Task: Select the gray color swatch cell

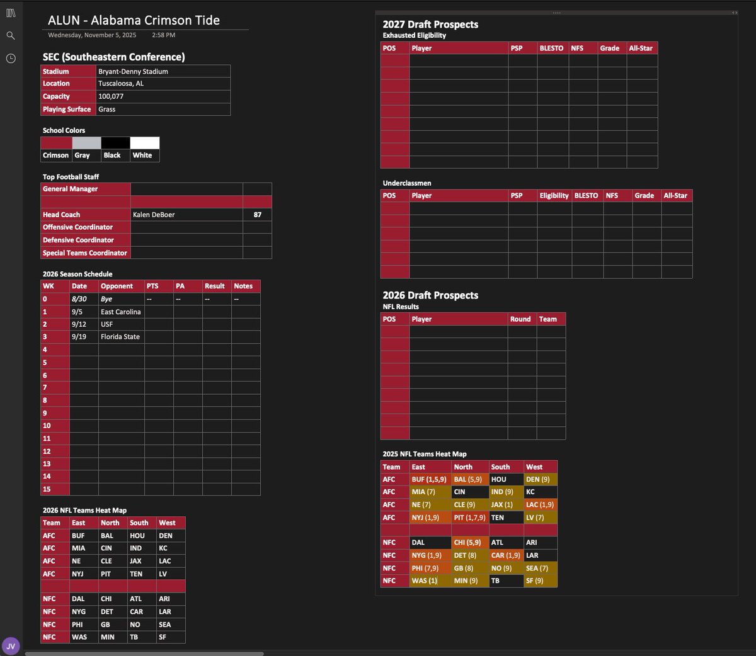Action: (x=86, y=143)
